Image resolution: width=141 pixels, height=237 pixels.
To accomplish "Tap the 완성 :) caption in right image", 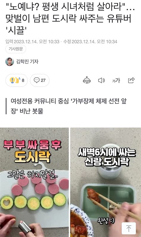I will [106, 221].
